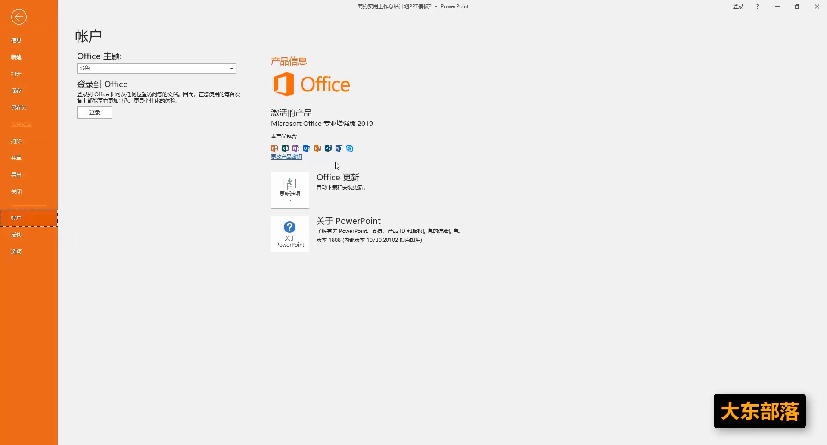
Task: Click the Skype icon in product list
Action: click(349, 148)
